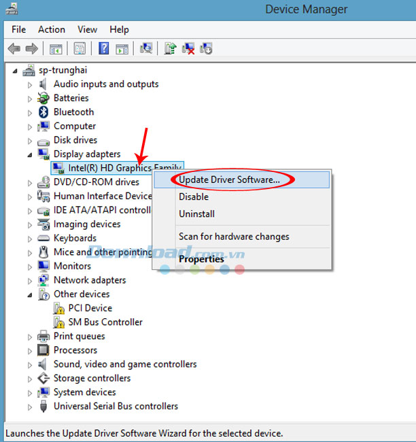The width and height of the screenshot is (416, 442).
Task: Click the Disable device toolbar icon
Action: click(x=206, y=48)
